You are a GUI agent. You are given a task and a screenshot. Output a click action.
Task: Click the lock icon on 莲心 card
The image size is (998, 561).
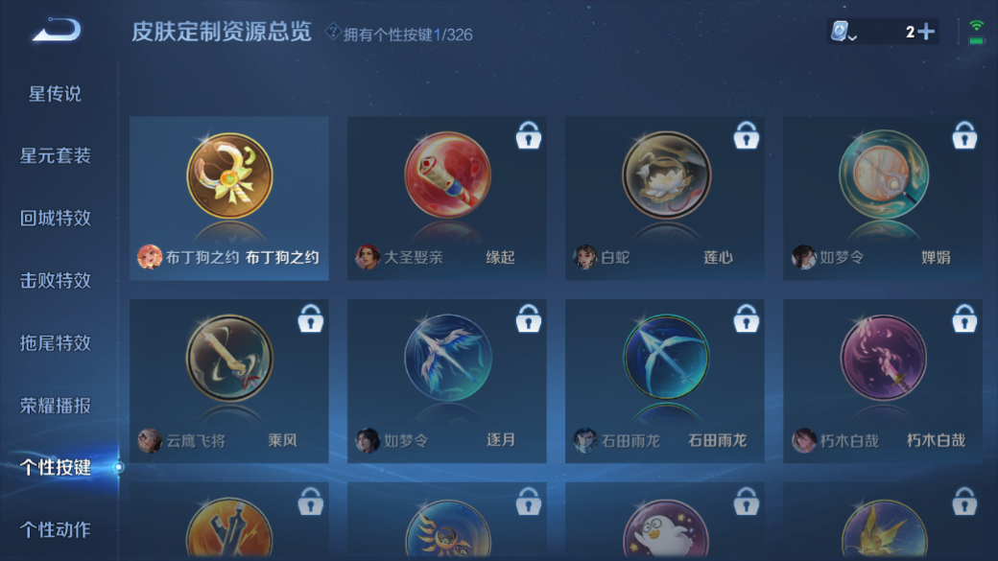[746, 135]
